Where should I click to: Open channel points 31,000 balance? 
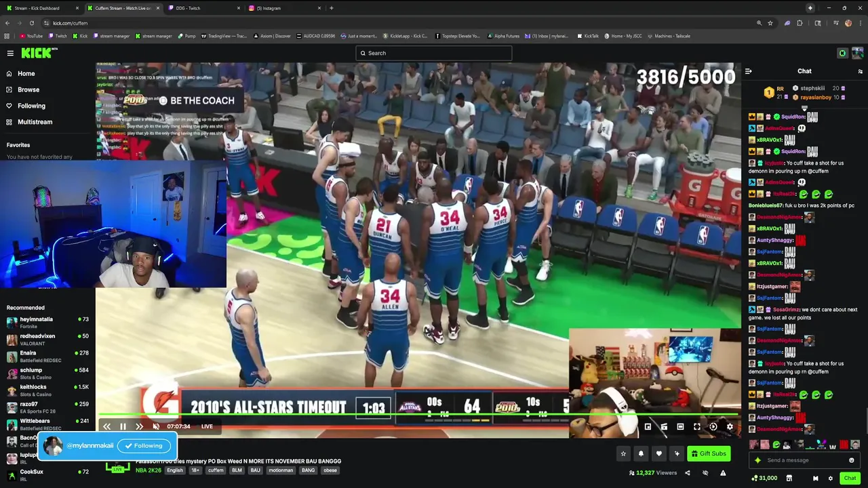pos(765,478)
